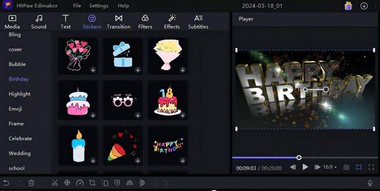Select the school sticker category
Viewport: 380px width, 191px height.
(17, 168)
